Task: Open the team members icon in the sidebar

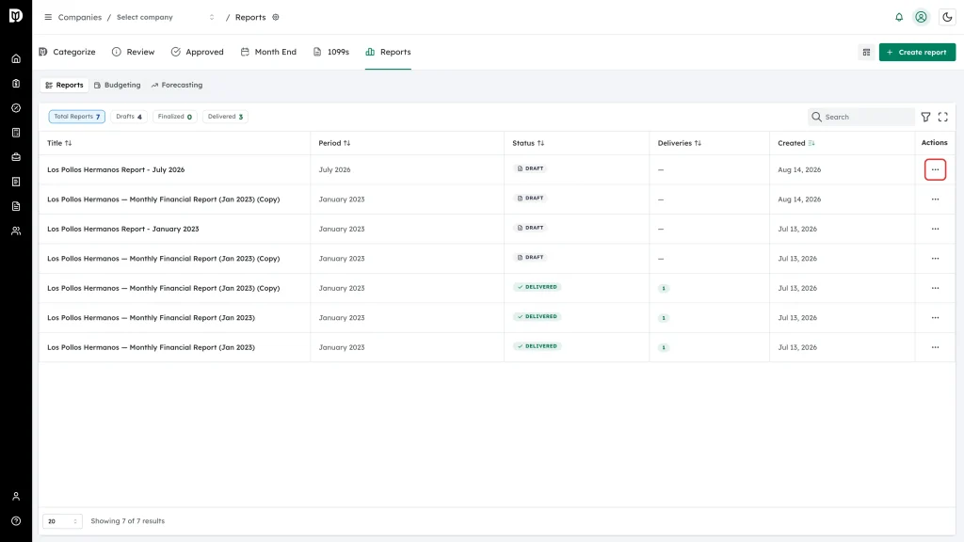Action: tap(16, 231)
